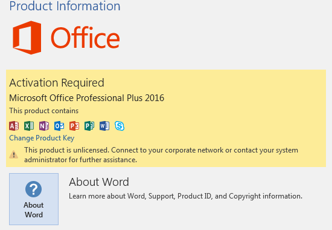The width and height of the screenshot is (332, 230).
Task: Click the Learn more about Word description
Action: [185, 196]
